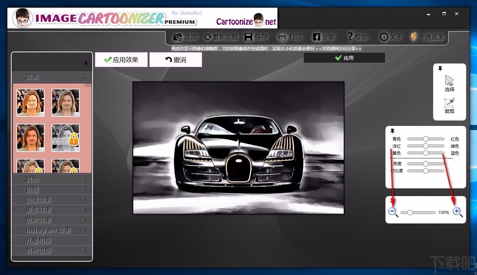The height and width of the screenshot is (275, 477).
Task: Adjust the 对比度 contrast slider
Action: 426,171
